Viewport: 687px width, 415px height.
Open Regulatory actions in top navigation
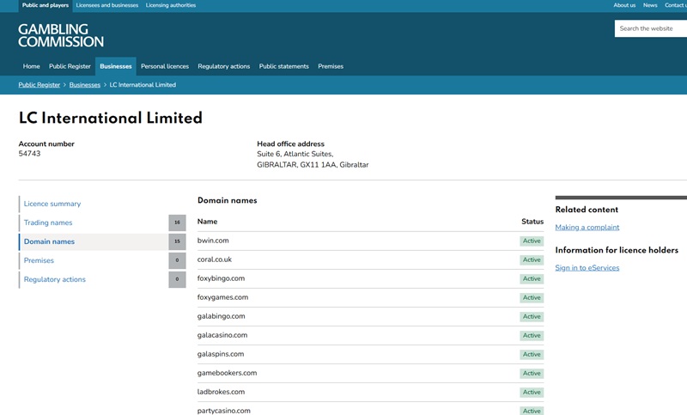pyautogui.click(x=224, y=66)
